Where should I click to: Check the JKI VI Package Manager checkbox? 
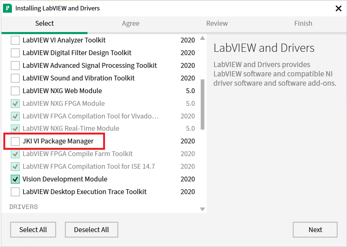pos(15,141)
